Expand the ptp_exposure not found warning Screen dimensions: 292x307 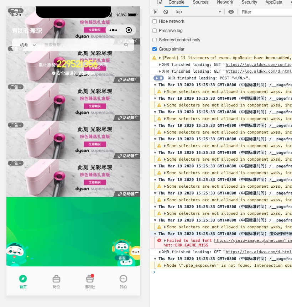165,265
